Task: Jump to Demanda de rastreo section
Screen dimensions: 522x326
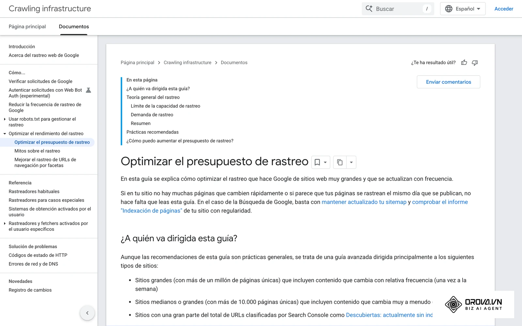Action: [152, 115]
